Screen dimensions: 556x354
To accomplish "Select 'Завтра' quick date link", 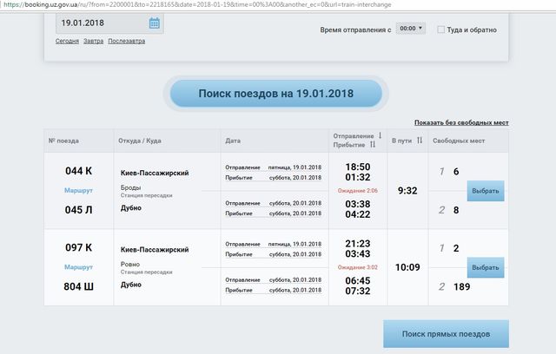I will tap(94, 41).
